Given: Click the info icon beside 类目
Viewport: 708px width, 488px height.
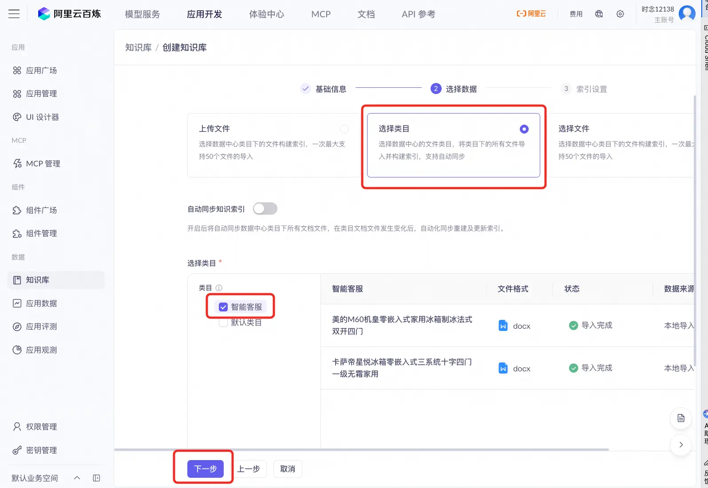Looking at the screenshot, I should pos(219,288).
